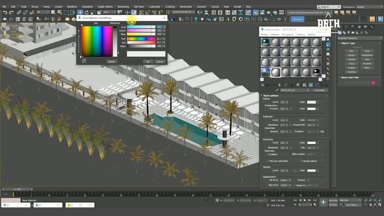The image size is (384, 216).
Task: Check the Thin (no refraction) option
Action: pyautogui.click(x=268, y=161)
